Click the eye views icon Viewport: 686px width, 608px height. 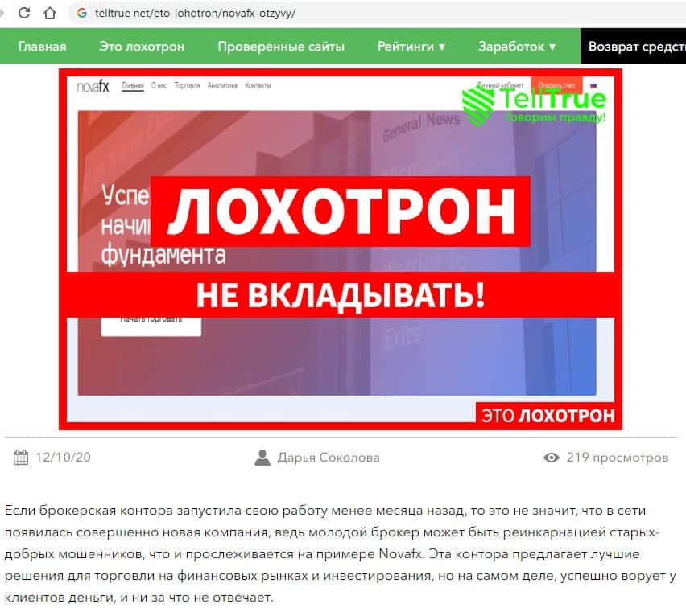click(552, 458)
